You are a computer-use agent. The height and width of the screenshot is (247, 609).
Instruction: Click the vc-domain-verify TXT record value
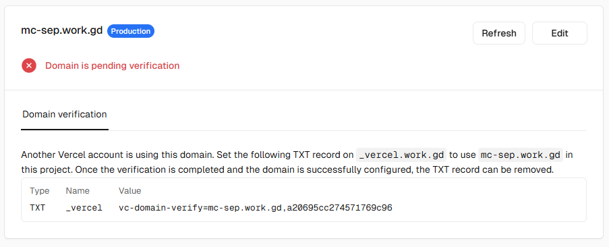click(x=256, y=208)
